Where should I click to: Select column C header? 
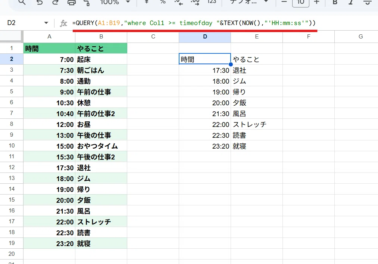point(153,37)
